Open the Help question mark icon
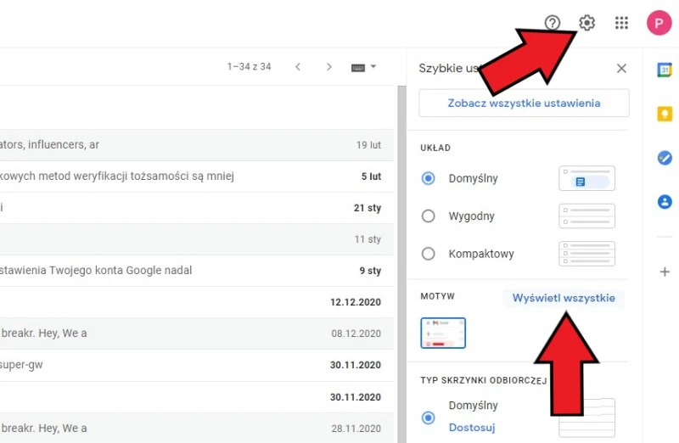Screen dimensions: 679x443 (x=553, y=23)
